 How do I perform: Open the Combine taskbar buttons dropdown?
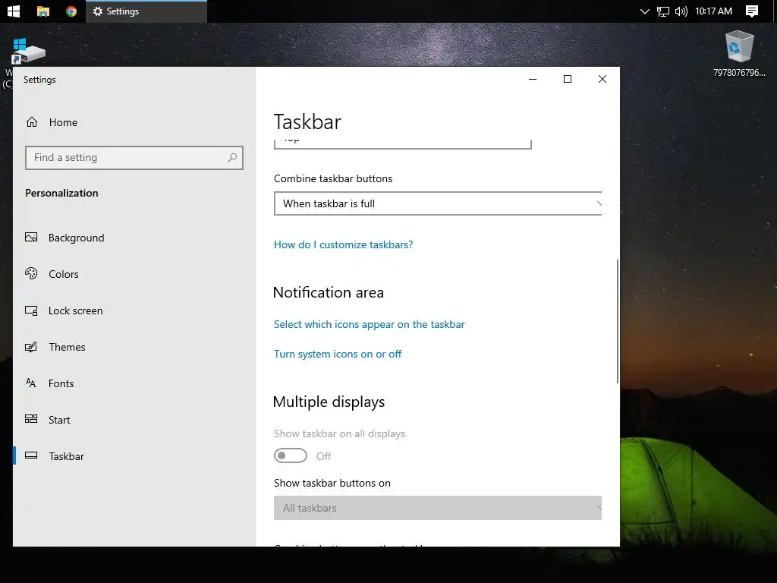438,203
